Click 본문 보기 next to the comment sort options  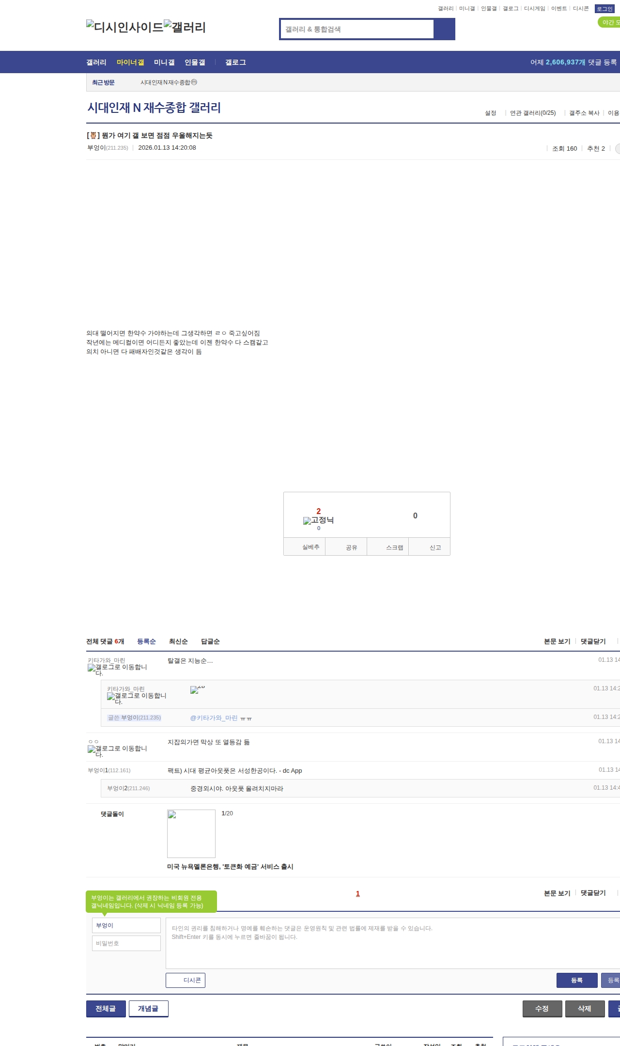(x=557, y=641)
